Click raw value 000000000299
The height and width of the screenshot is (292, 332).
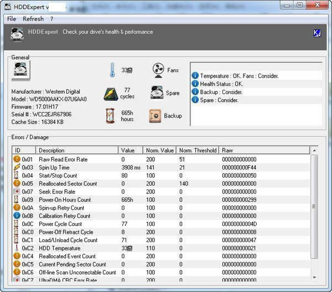(x=239, y=200)
